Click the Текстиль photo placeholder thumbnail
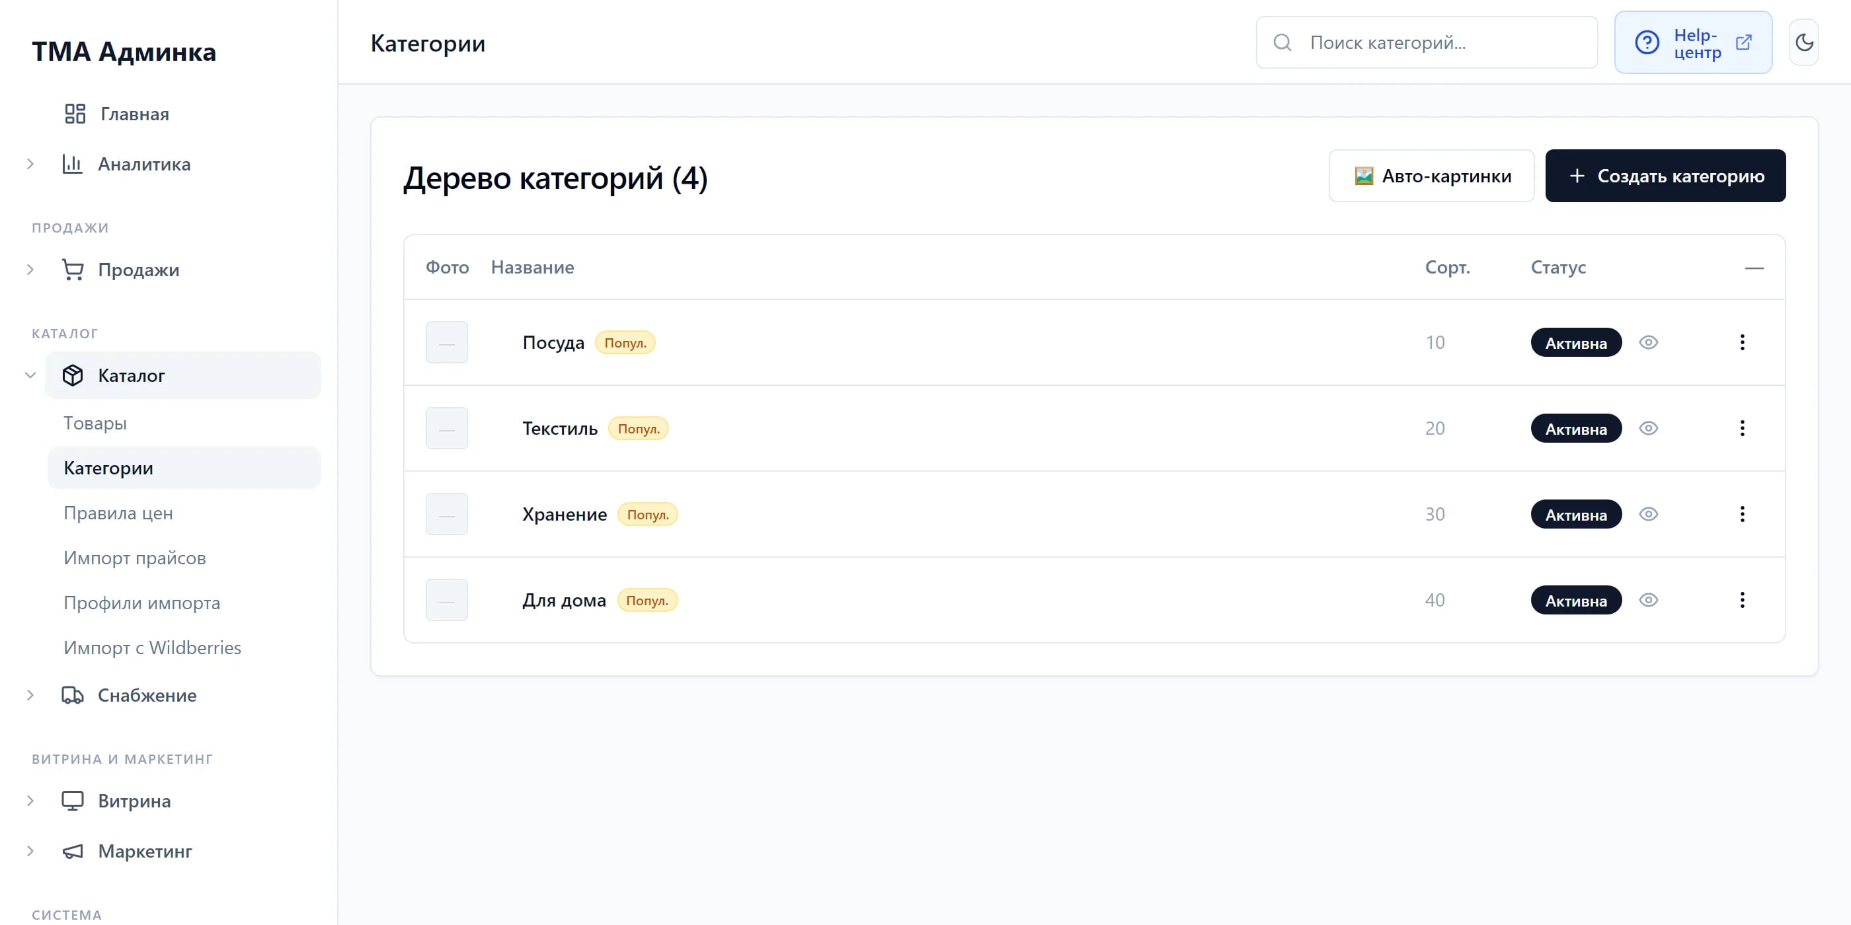 (446, 429)
